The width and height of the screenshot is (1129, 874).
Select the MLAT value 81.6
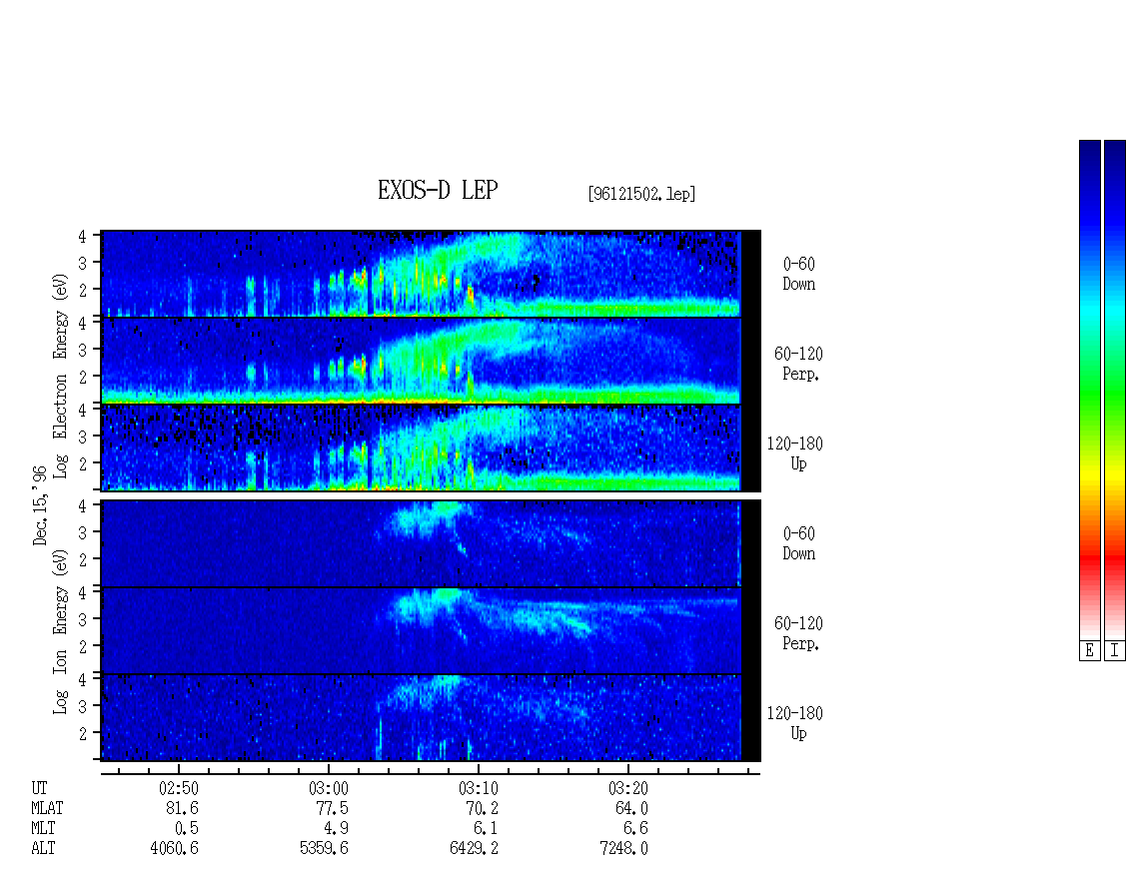[182, 808]
